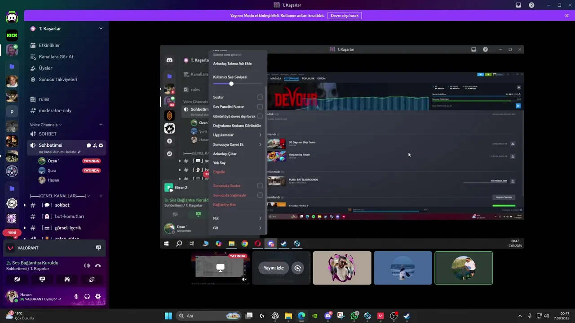The height and width of the screenshot is (323, 575).
Task: Open the SAFE ZONE server icon
Action: click(12, 219)
